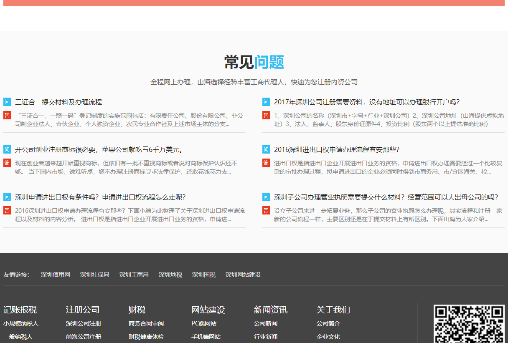Image resolution: width=508 pixels, height=343 pixels.
Task: Open the question 三证合一提交材料及办理流程
Action: 58,102
